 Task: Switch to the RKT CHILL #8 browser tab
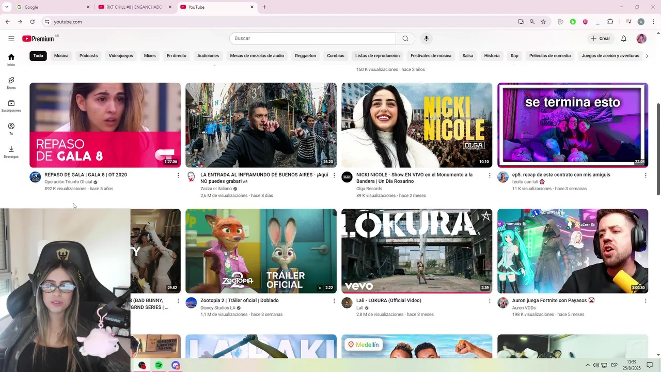[x=134, y=7]
